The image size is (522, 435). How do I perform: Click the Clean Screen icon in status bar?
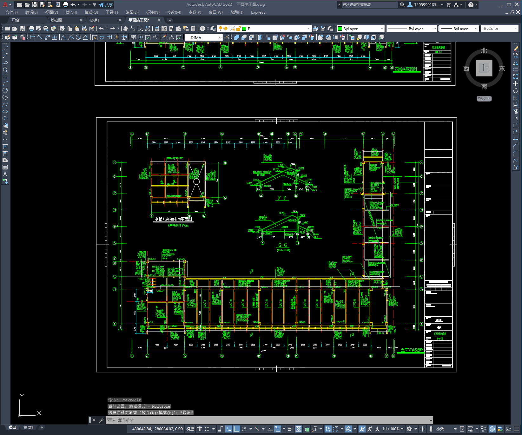(x=508, y=429)
